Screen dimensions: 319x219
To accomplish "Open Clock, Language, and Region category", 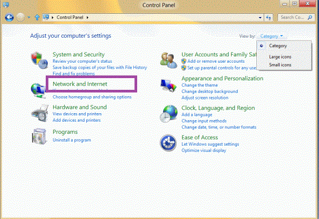I will point(218,108).
